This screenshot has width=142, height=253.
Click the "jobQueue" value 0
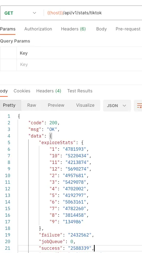click(x=72, y=242)
